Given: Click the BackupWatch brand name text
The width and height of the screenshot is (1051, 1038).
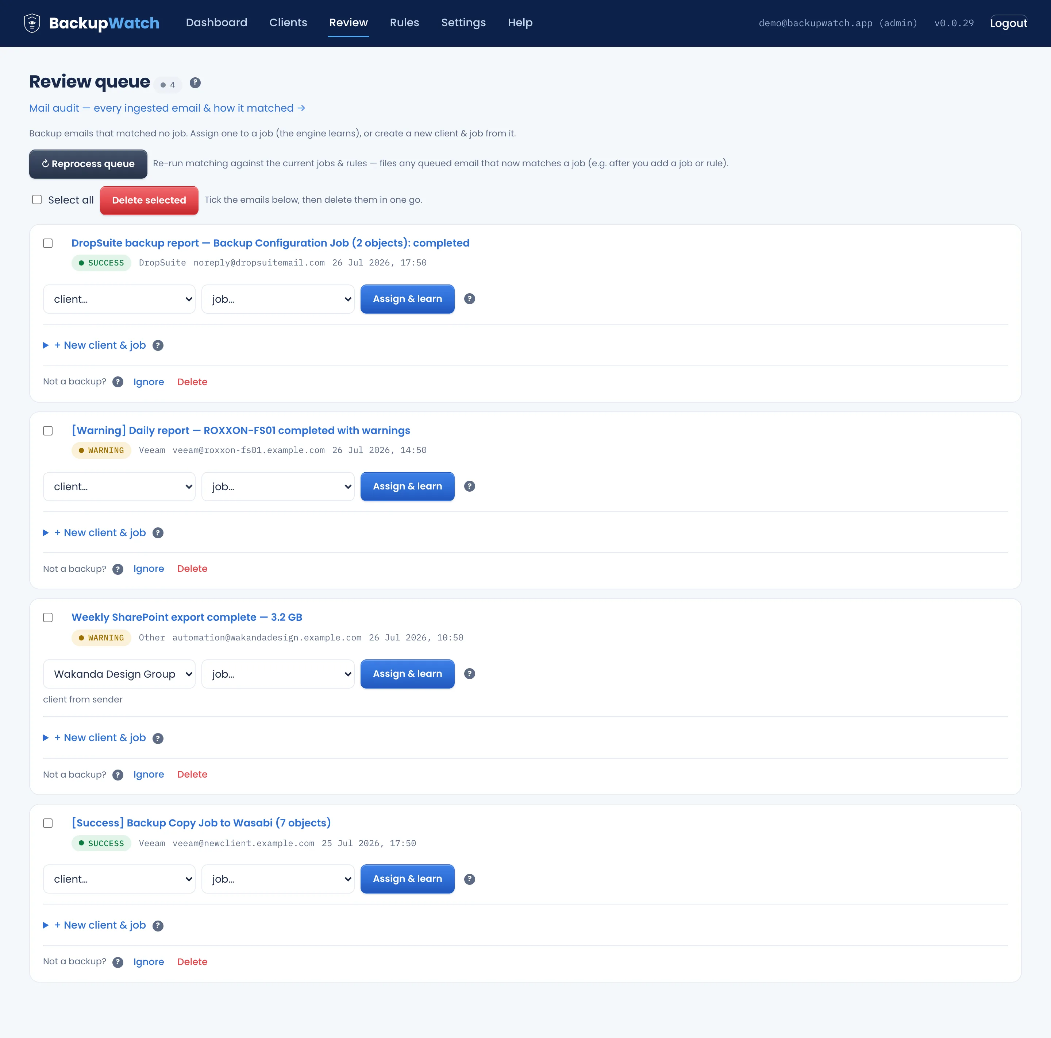Looking at the screenshot, I should 104,23.
